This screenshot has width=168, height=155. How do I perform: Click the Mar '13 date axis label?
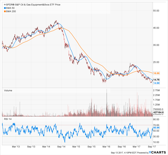(16, 147)
